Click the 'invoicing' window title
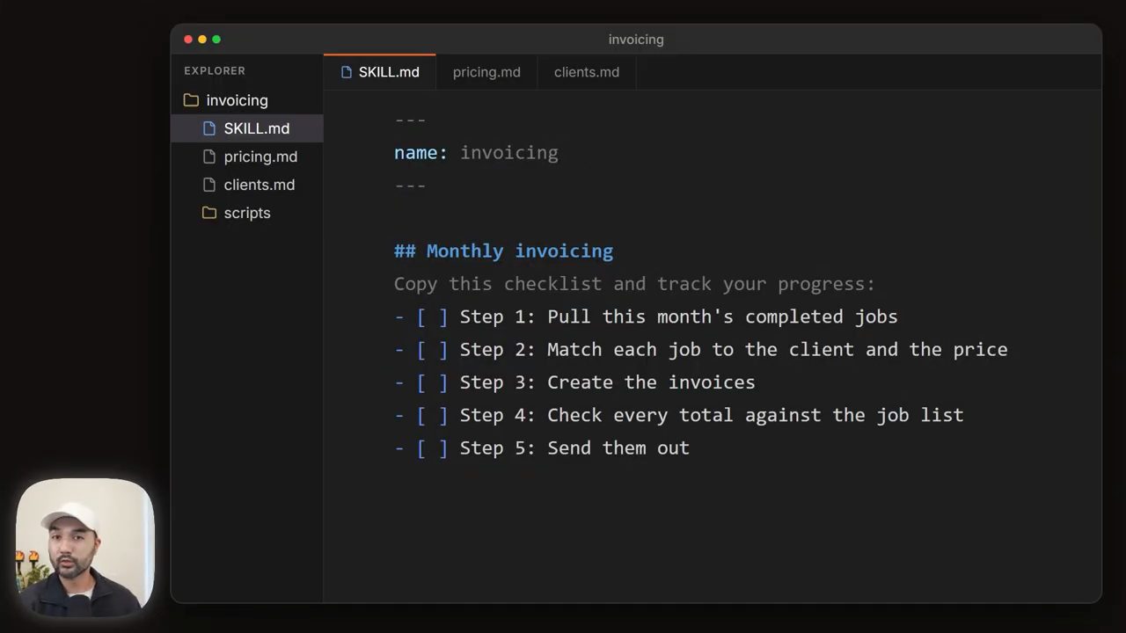 click(x=636, y=40)
